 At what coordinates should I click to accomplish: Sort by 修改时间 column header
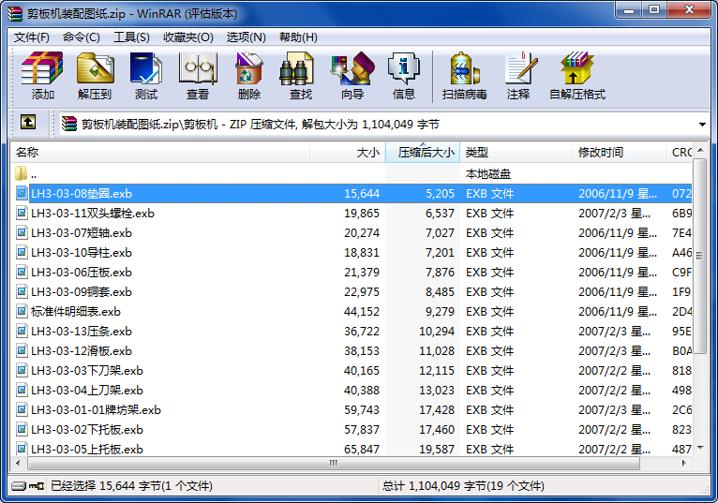point(619,152)
